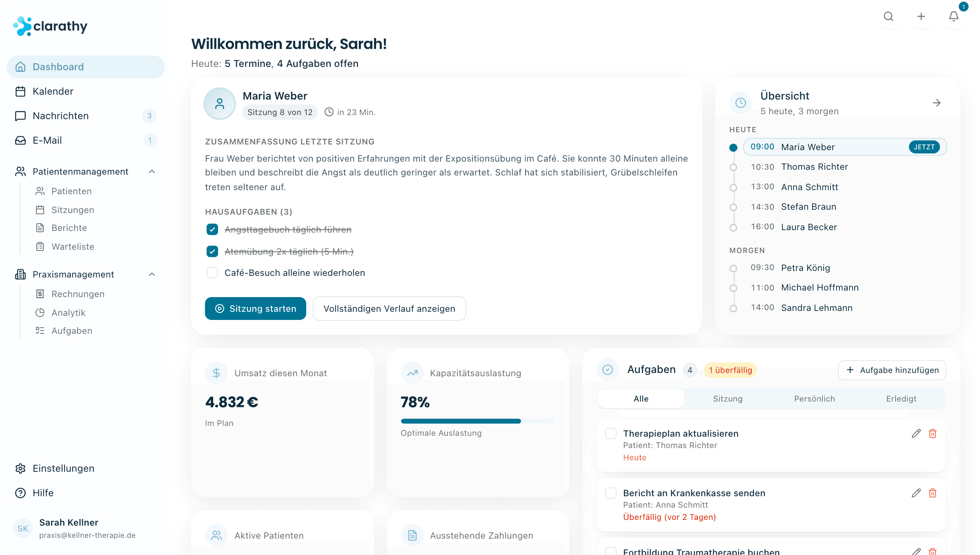
Task: Click the Kalender calendar icon
Action: [20, 91]
